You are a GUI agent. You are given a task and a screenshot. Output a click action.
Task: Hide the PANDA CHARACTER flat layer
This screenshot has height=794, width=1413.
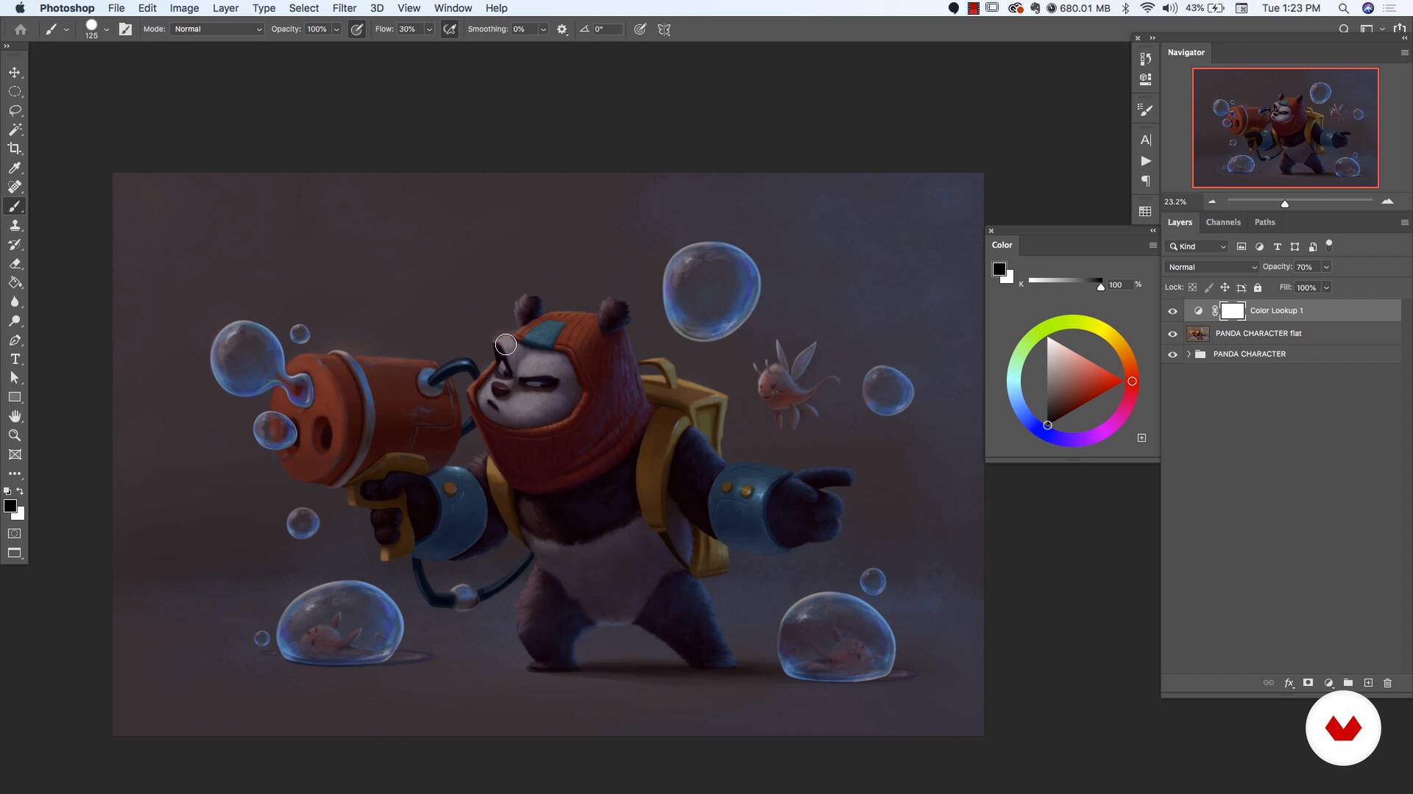[1172, 334]
